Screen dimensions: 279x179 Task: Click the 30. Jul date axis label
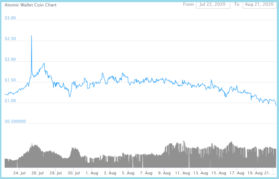coord(73,173)
